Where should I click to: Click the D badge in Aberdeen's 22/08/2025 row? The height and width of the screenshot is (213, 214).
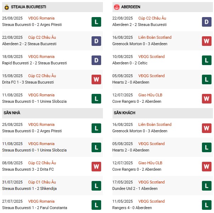pos(207,22)
